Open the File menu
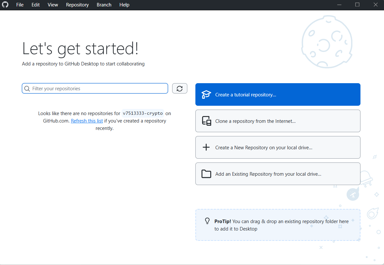The image size is (384, 265). pyautogui.click(x=20, y=5)
